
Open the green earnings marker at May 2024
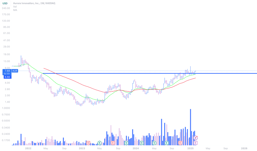click(154, 143)
